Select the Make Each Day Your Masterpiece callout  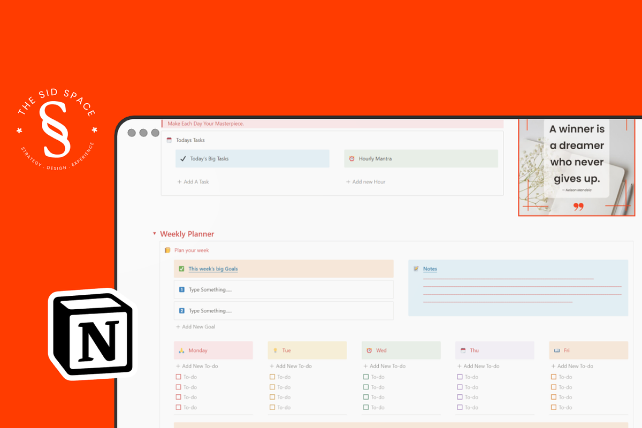pos(332,124)
